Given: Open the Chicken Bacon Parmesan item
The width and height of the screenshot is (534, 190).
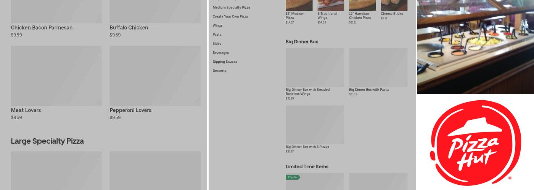Looking at the screenshot, I should click(x=42, y=28).
